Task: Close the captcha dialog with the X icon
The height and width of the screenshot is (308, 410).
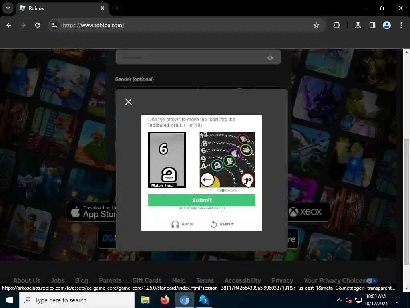Action: 129,102
